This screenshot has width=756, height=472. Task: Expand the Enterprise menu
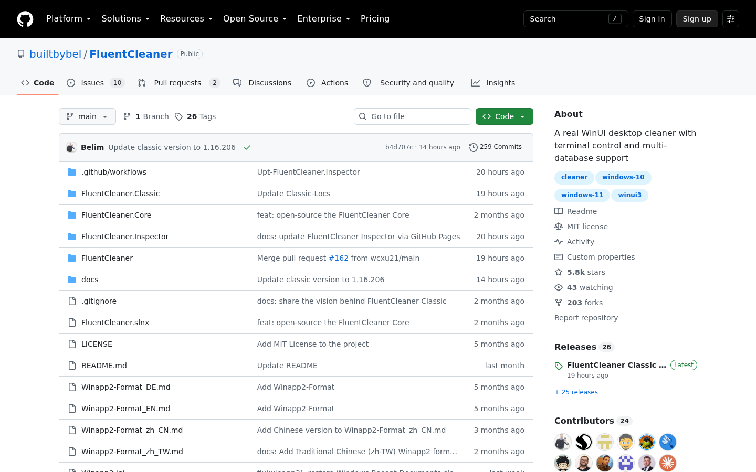click(x=323, y=19)
